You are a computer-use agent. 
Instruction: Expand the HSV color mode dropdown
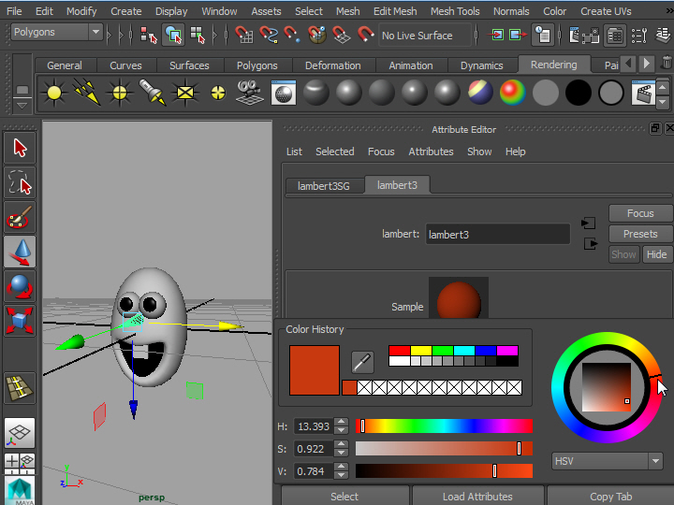pos(607,461)
